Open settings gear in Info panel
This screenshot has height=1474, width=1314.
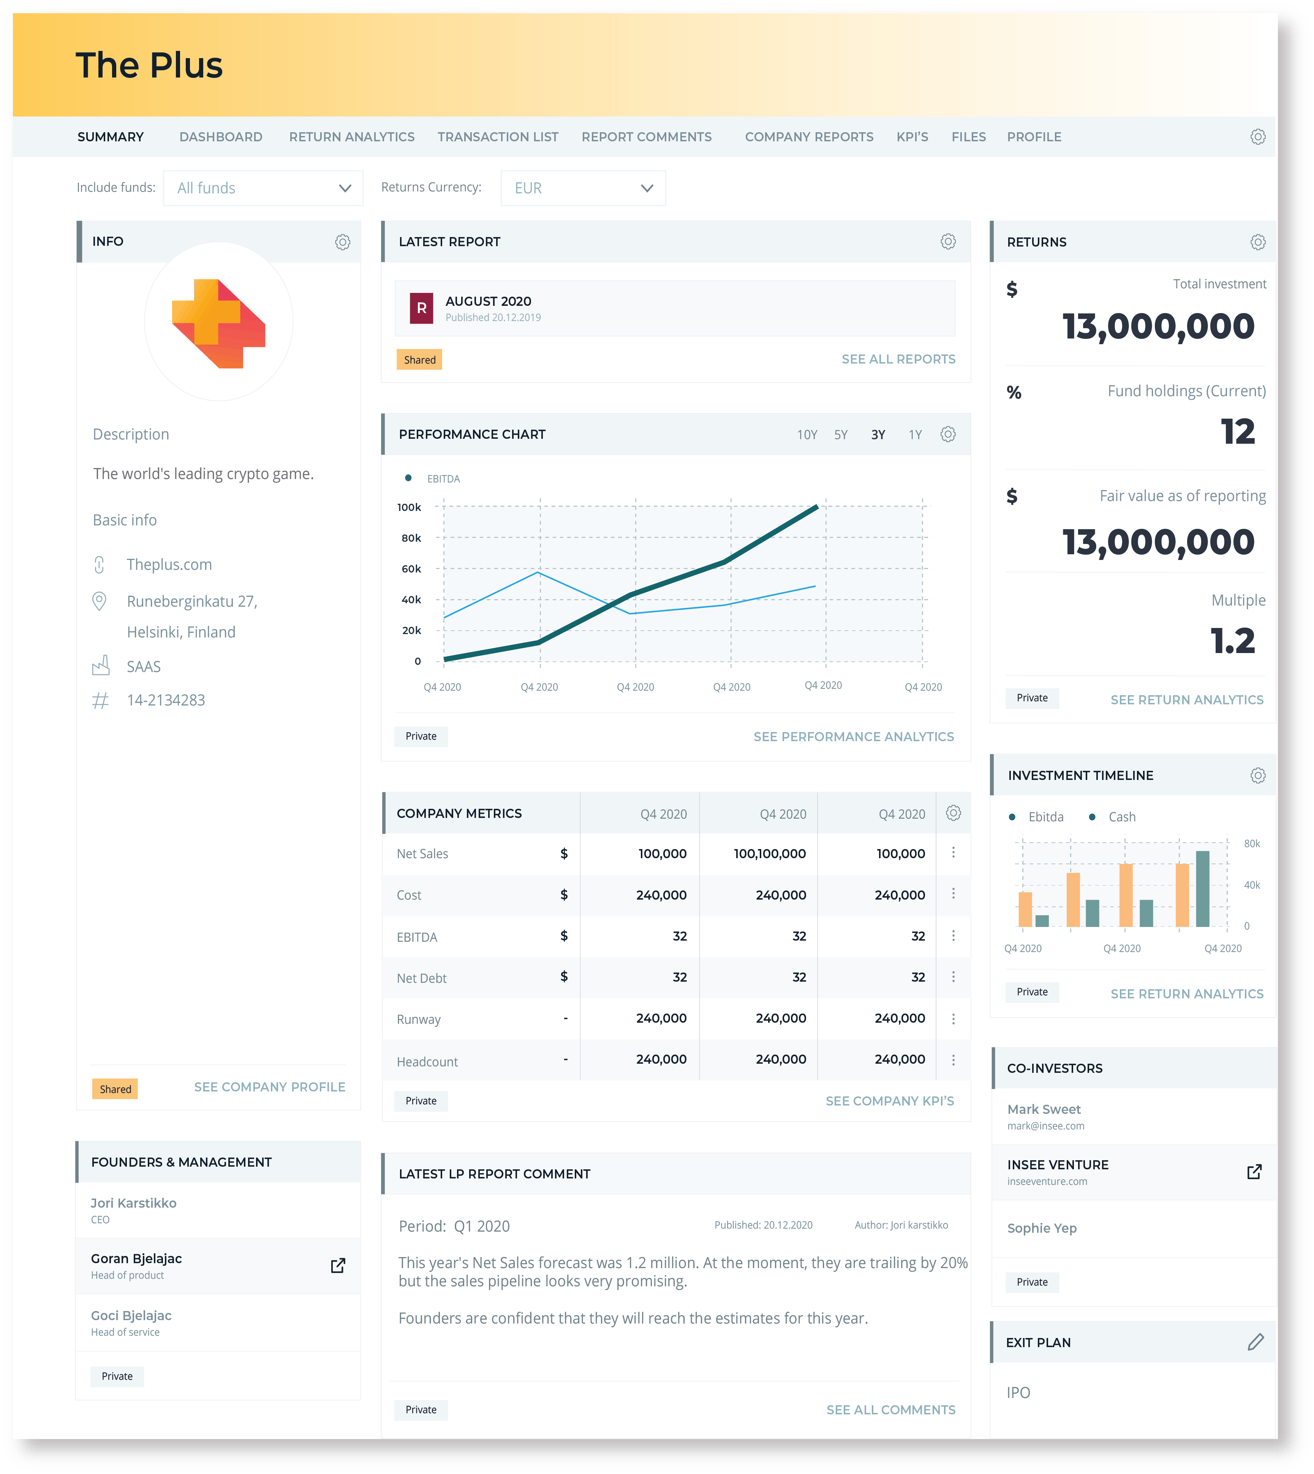(342, 242)
